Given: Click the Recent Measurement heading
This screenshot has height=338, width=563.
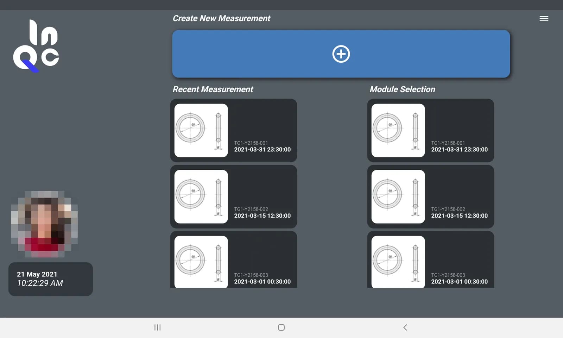Looking at the screenshot, I should tap(213, 89).
